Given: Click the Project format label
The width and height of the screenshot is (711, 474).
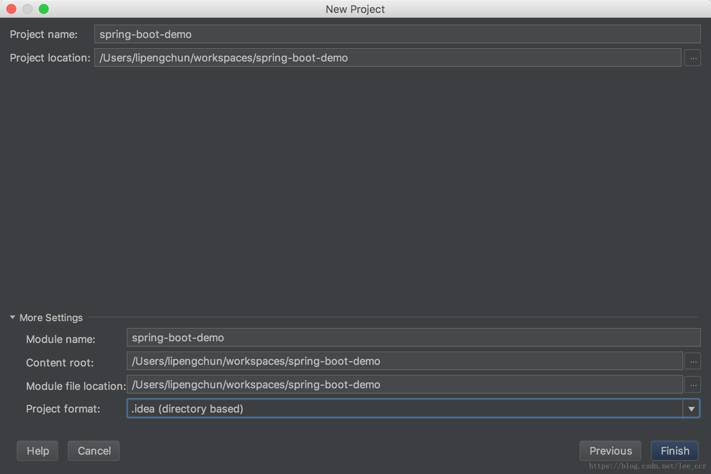Looking at the screenshot, I should pos(63,409).
